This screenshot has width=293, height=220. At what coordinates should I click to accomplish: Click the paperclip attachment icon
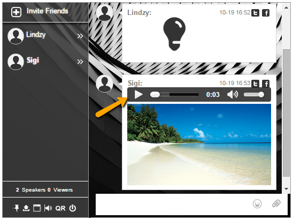point(276,203)
